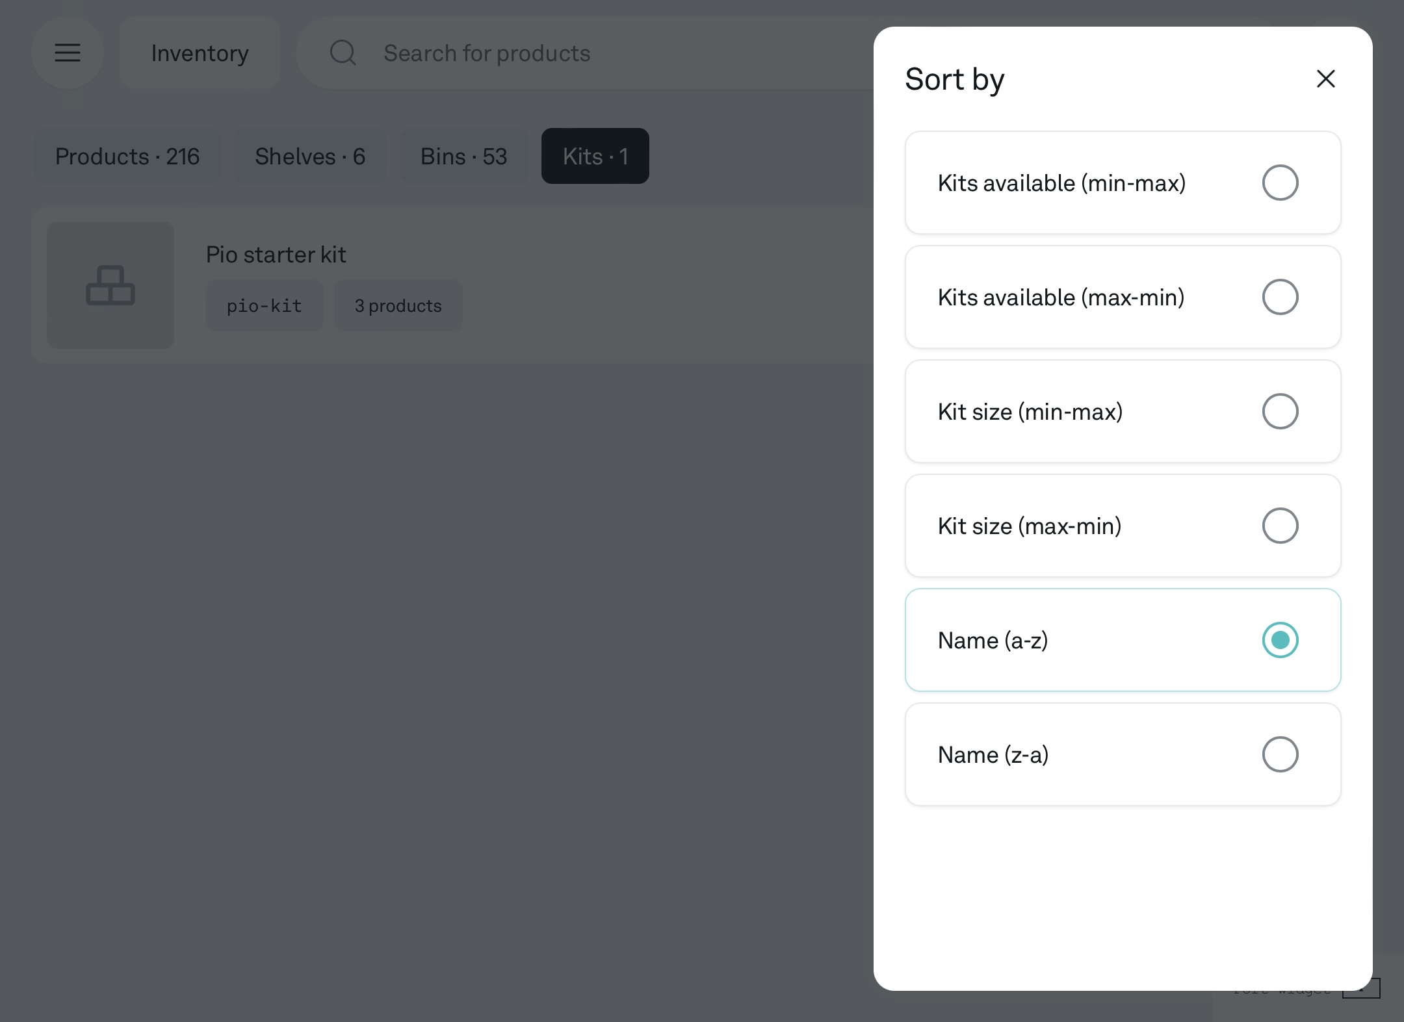Click the Inventory button
This screenshot has height=1022, width=1404.
(200, 53)
